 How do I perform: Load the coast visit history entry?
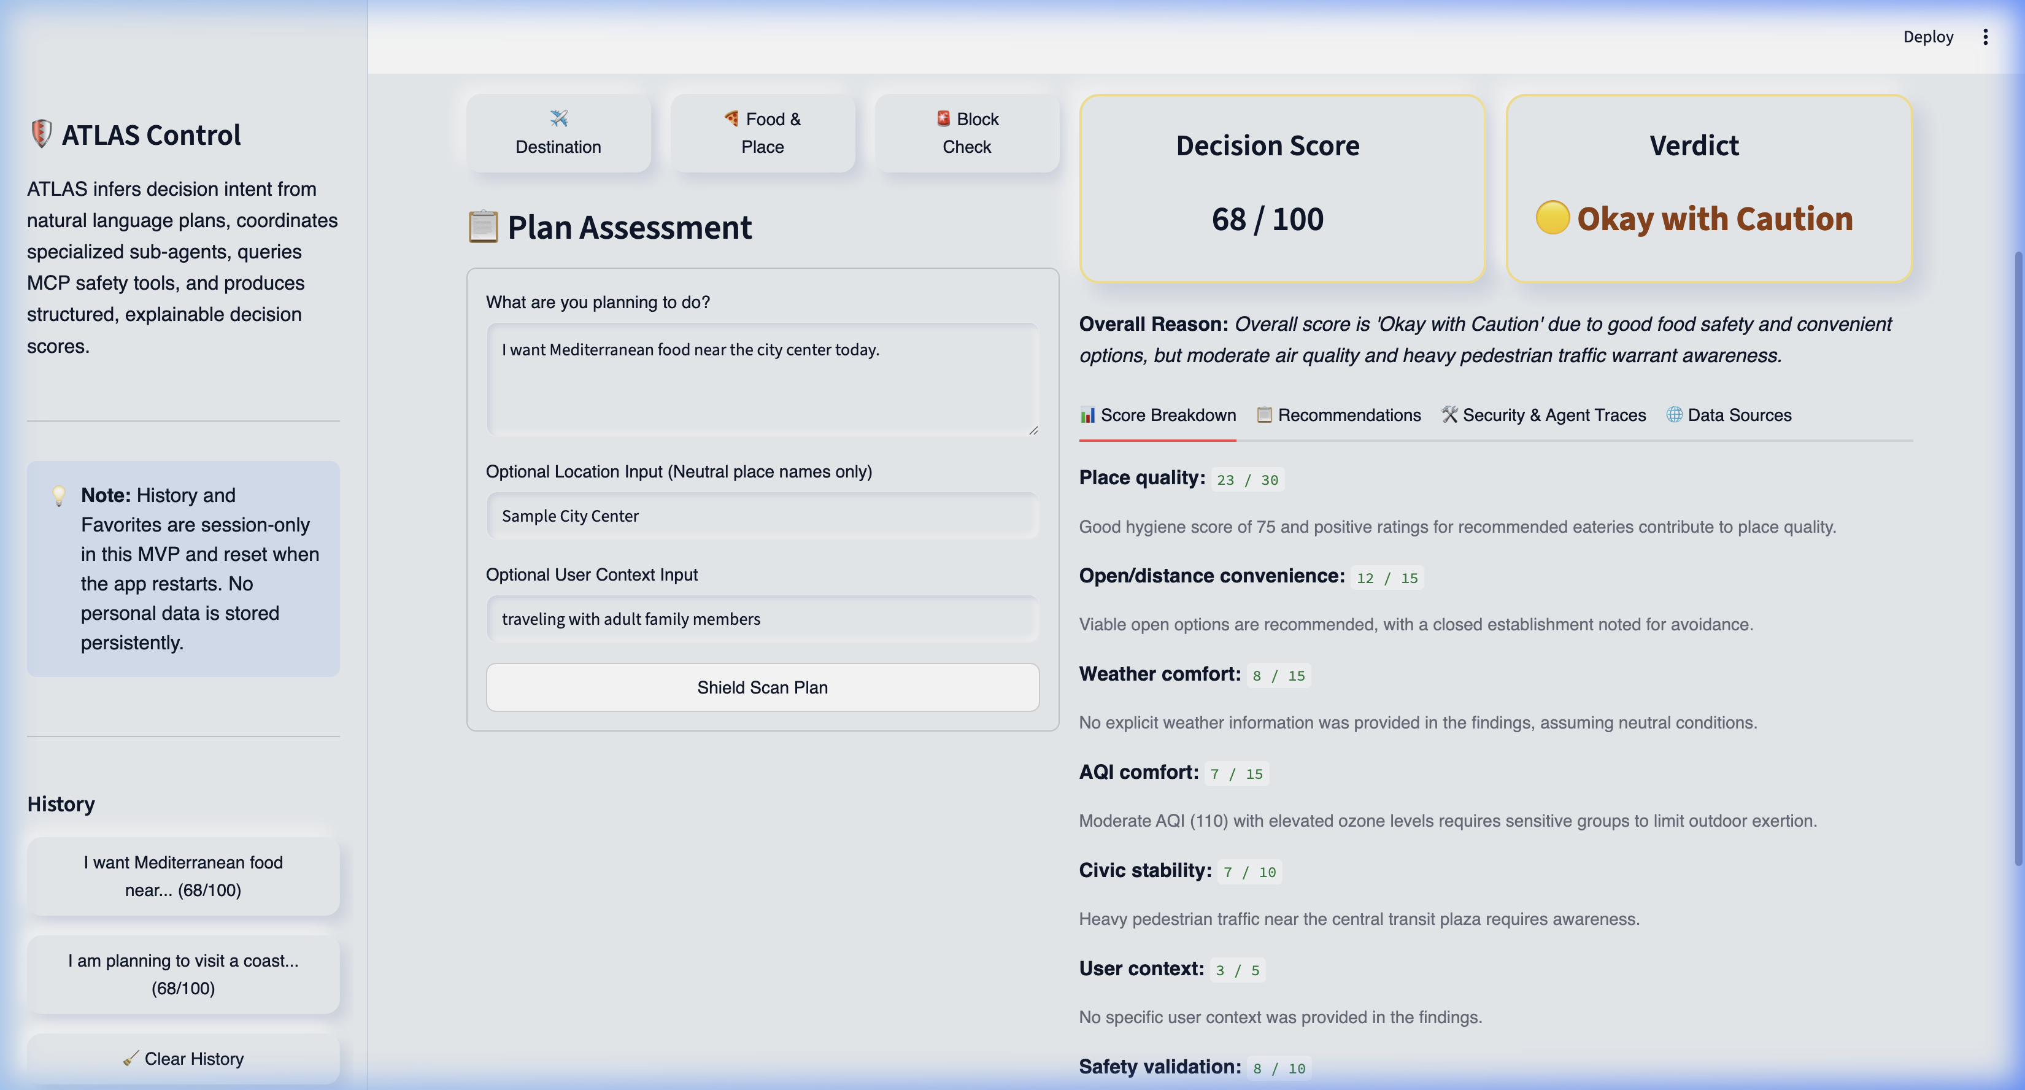point(183,975)
